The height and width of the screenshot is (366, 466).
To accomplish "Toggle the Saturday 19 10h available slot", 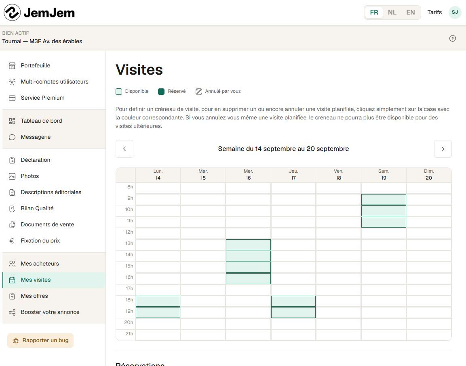I will tap(384, 211).
